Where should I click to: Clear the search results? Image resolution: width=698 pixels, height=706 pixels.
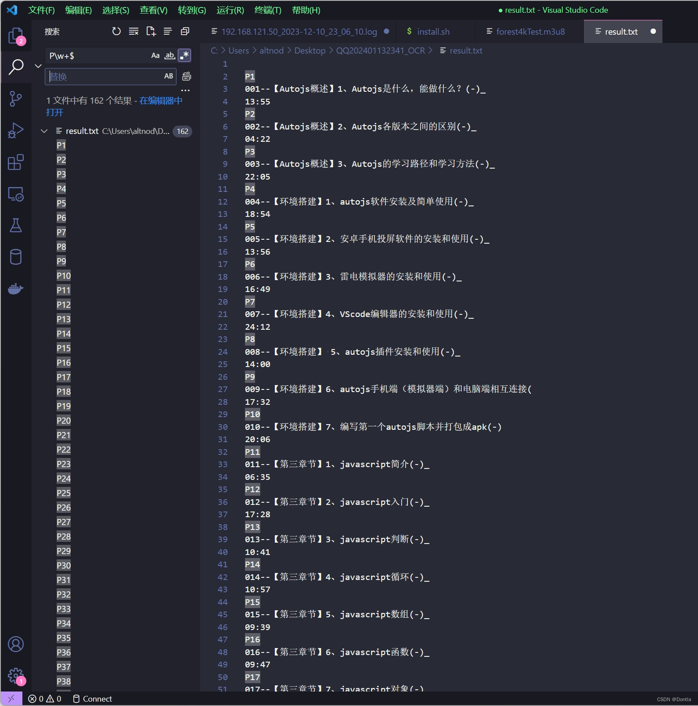[133, 31]
